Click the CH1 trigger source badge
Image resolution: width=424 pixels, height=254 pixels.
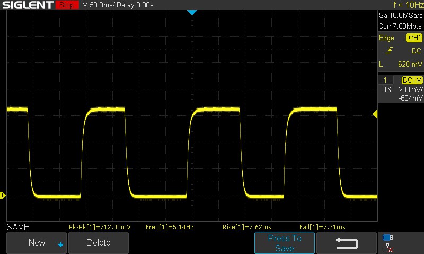414,38
